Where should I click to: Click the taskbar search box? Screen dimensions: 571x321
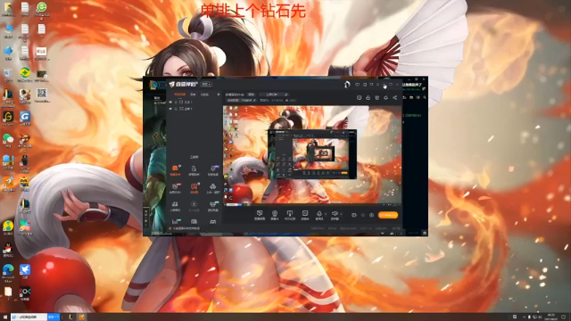(29, 317)
